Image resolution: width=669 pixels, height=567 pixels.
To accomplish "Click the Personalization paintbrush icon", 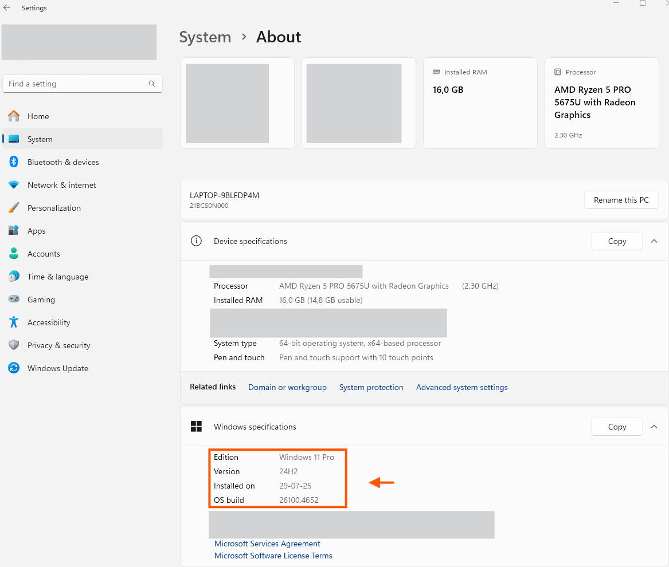I will pos(14,208).
